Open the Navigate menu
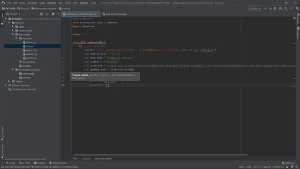This screenshot has width=300, height=169. coord(32,3)
